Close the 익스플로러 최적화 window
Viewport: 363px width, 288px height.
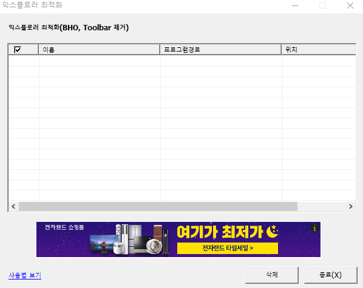pos(350,5)
